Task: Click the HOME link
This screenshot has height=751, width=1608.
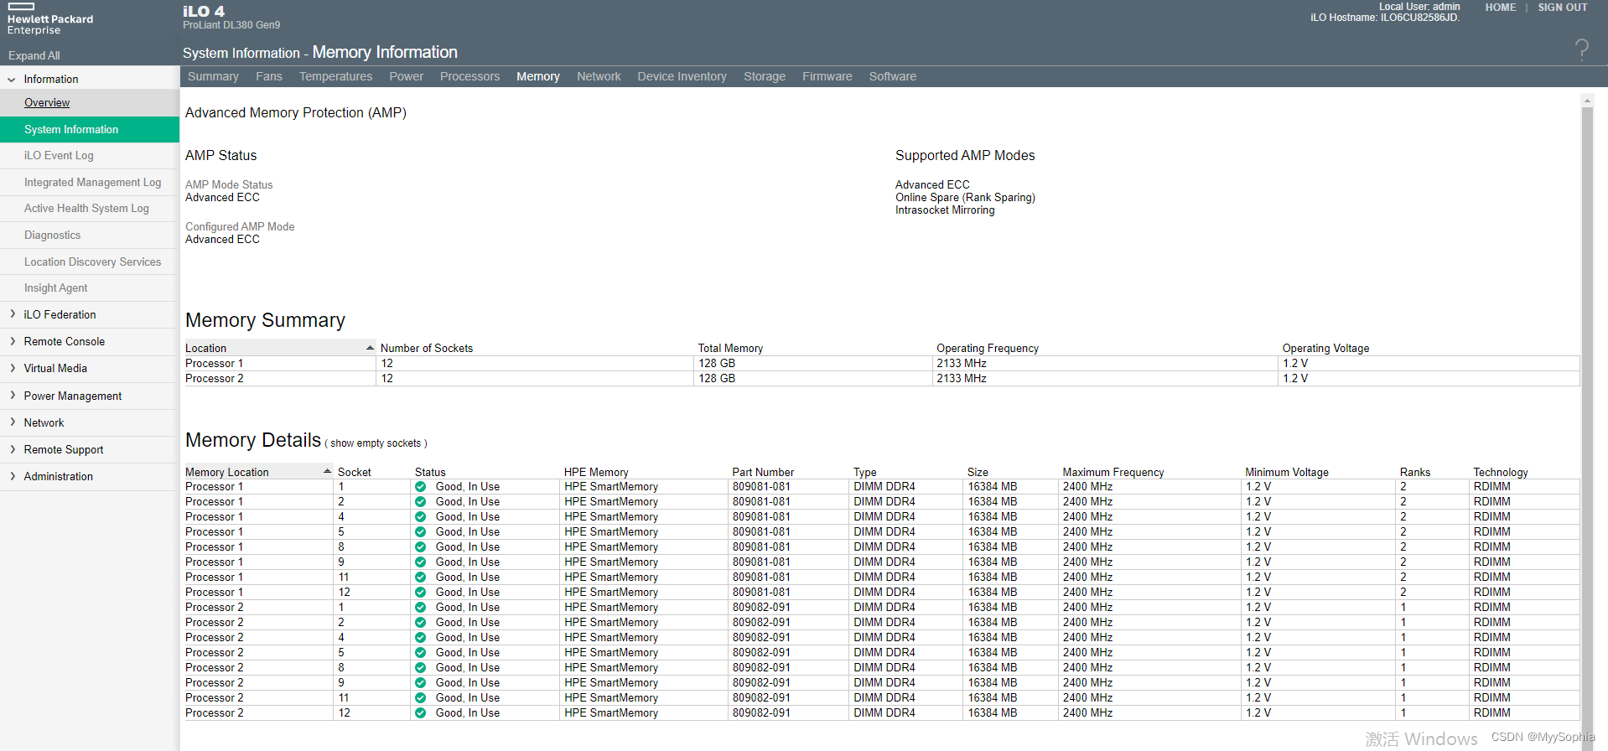Action: pos(1501,8)
